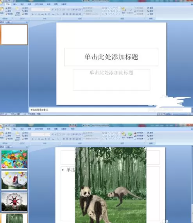Select Format Painter in upper window
Screen dimensions: 193x223
pos(9,14)
